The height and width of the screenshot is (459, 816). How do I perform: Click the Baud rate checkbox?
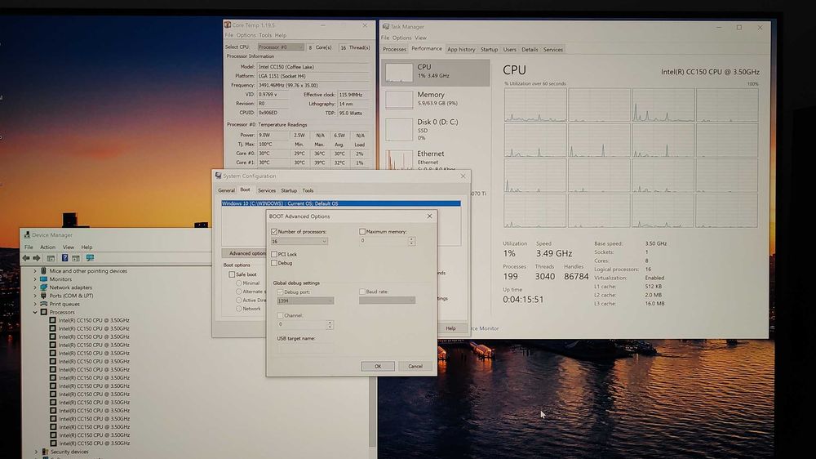click(x=362, y=292)
